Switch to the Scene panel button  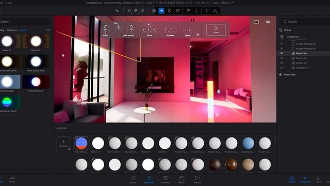click(292, 179)
